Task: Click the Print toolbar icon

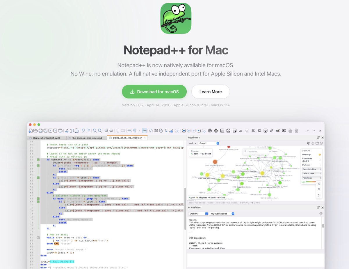Action: (60, 131)
